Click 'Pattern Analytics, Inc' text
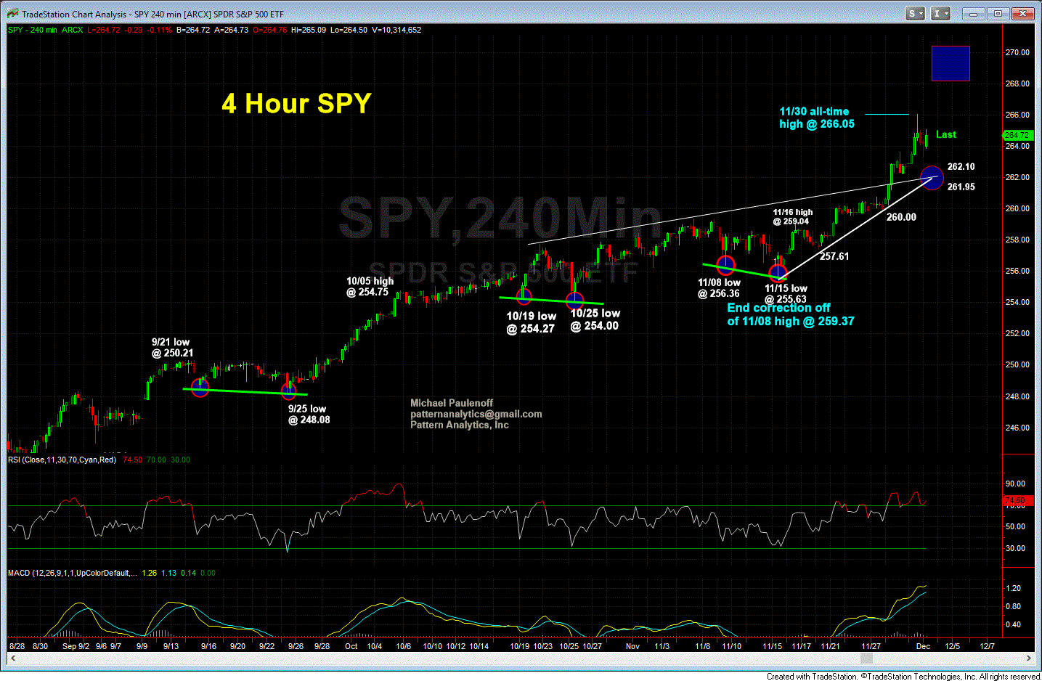The width and height of the screenshot is (1042, 681). click(x=460, y=425)
